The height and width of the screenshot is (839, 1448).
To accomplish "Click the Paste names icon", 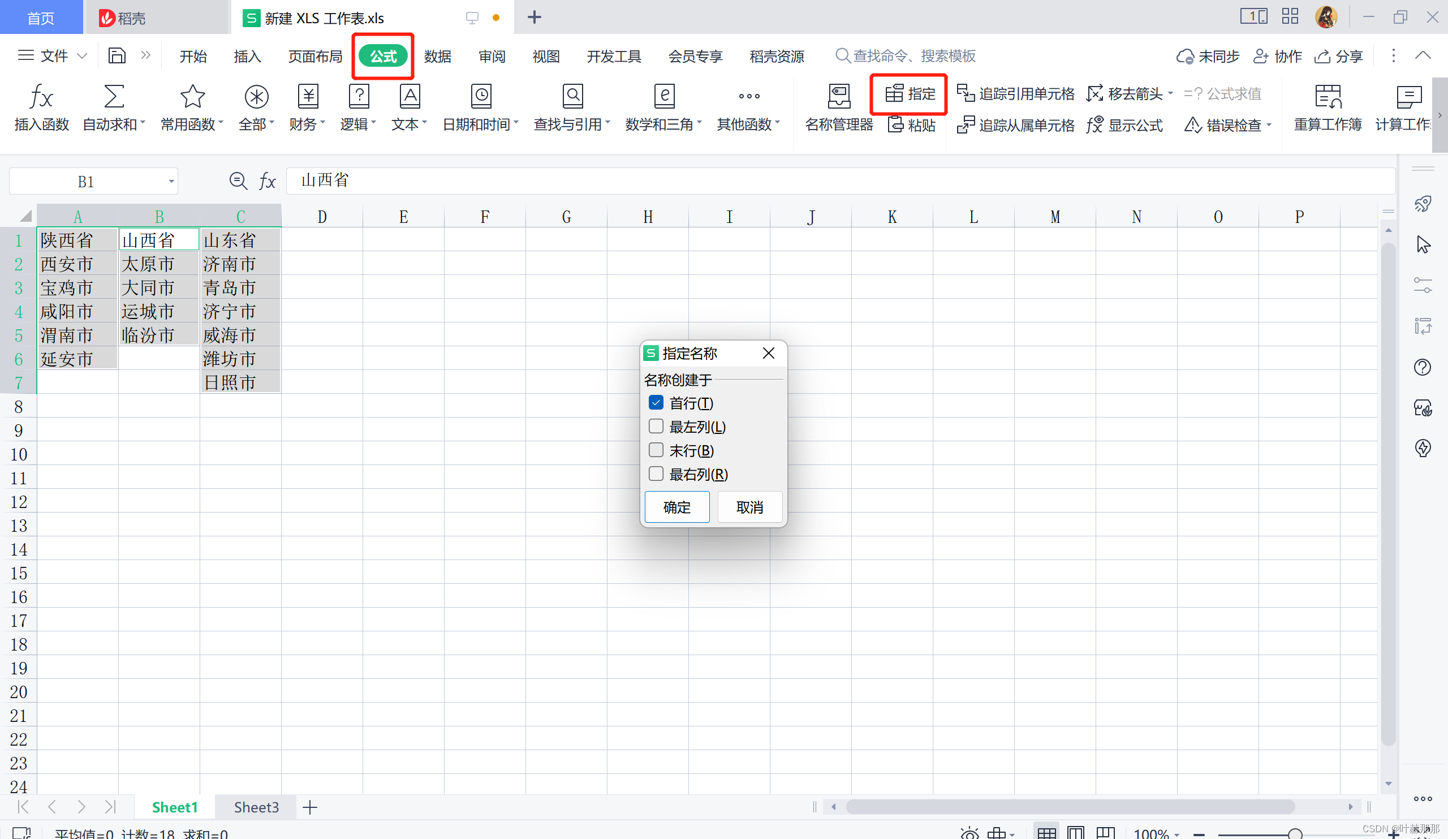I will (x=896, y=124).
